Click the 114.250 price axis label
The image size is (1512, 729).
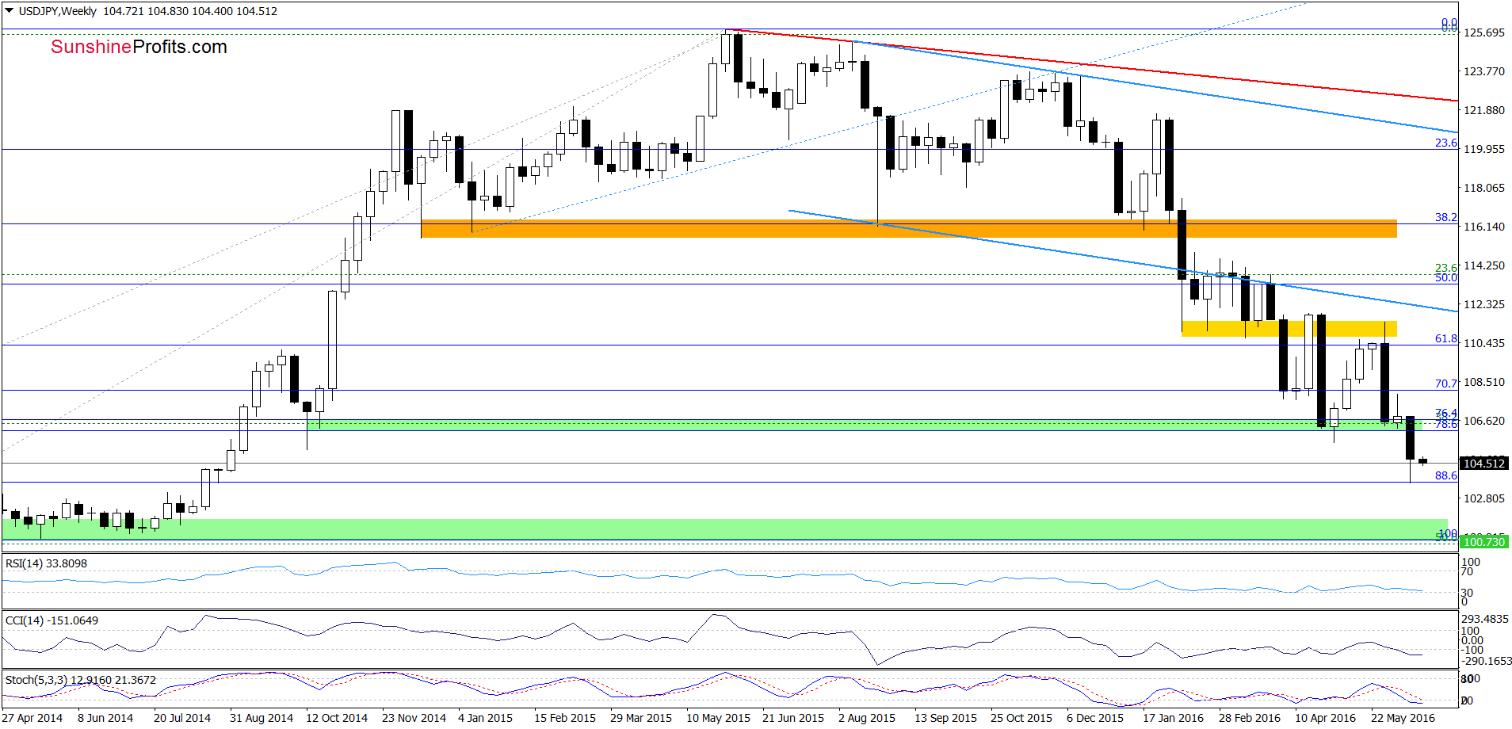(1483, 265)
